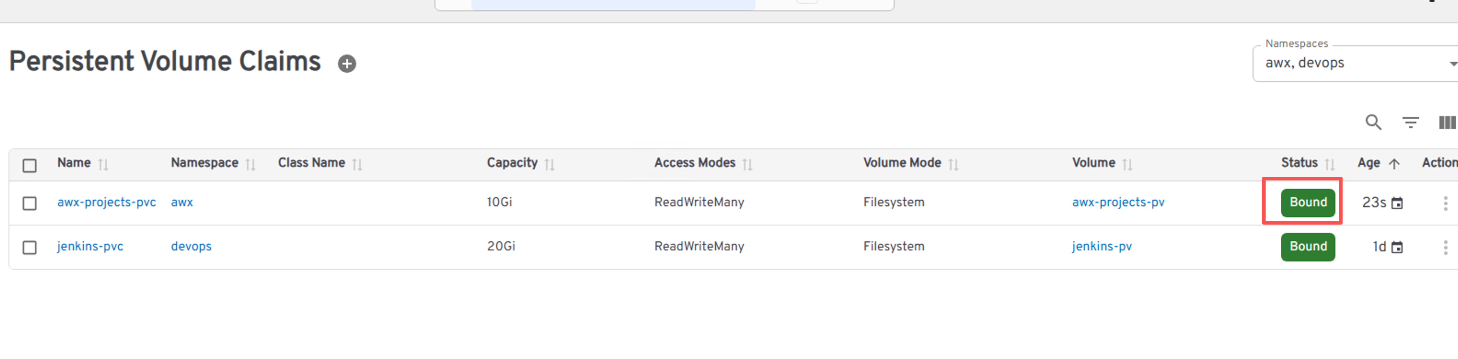Open actions menu for awx-projects-pvc row
Image resolution: width=1458 pixels, height=359 pixels.
pyautogui.click(x=1445, y=203)
